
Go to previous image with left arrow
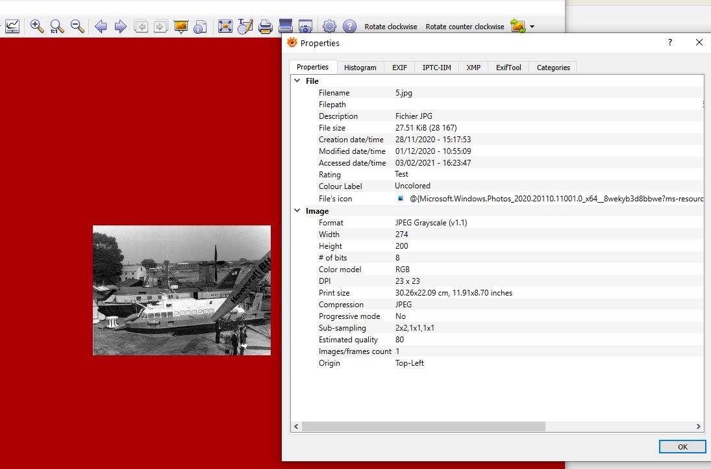101,27
